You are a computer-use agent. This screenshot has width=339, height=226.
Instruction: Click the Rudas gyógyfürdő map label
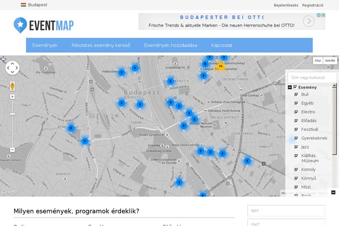coord(152,134)
